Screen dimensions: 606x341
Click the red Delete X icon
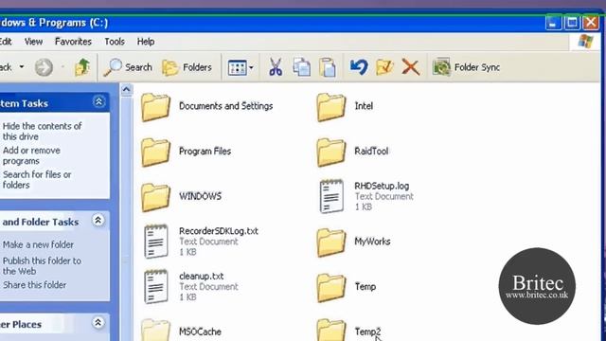click(x=410, y=67)
